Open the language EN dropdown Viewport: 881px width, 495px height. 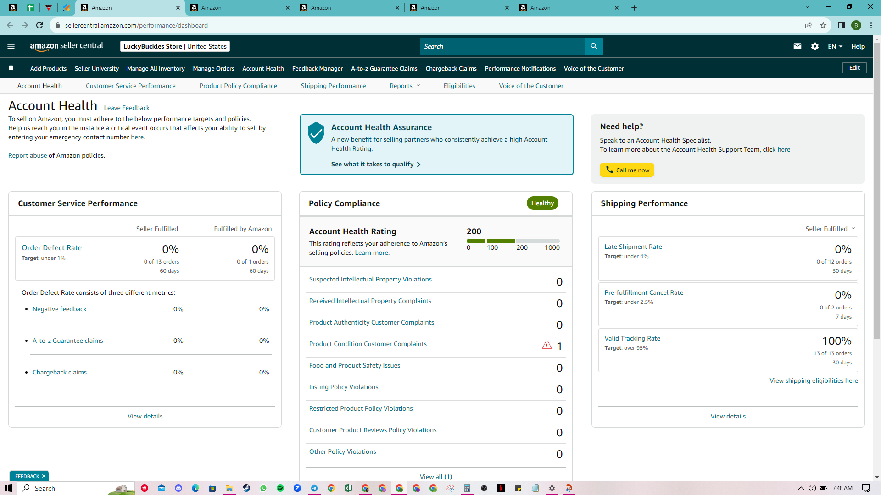tap(835, 46)
